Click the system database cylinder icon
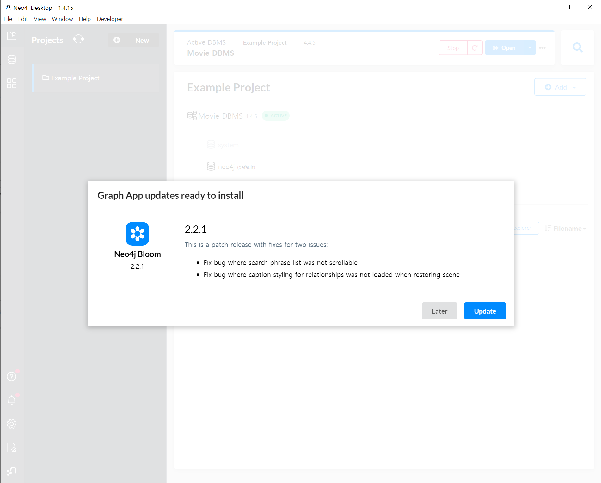Image resolution: width=601 pixels, height=483 pixels. tap(211, 144)
